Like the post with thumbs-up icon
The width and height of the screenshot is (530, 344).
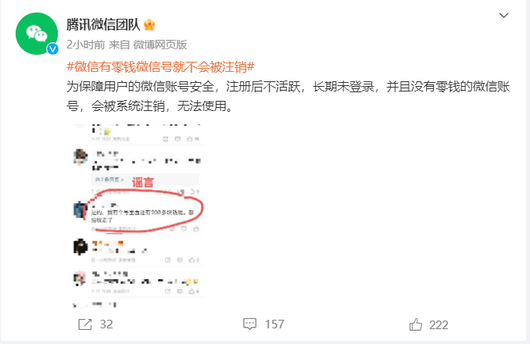click(x=416, y=324)
